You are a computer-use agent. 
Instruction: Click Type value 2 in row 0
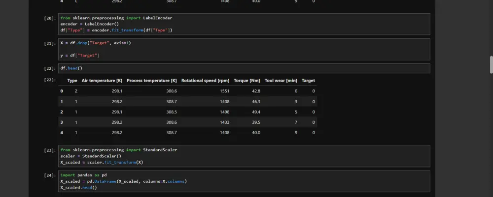[76, 91]
